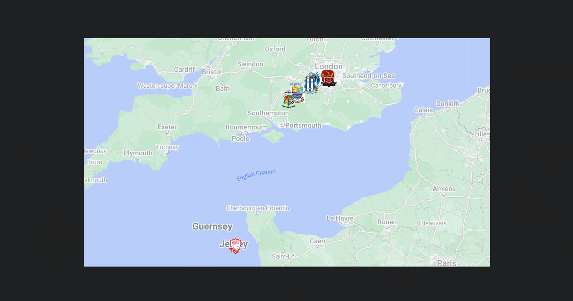Image resolution: width=573 pixels, height=301 pixels.
Task: Open the Farnham Town crest with yellow castle
Action: tap(299, 95)
